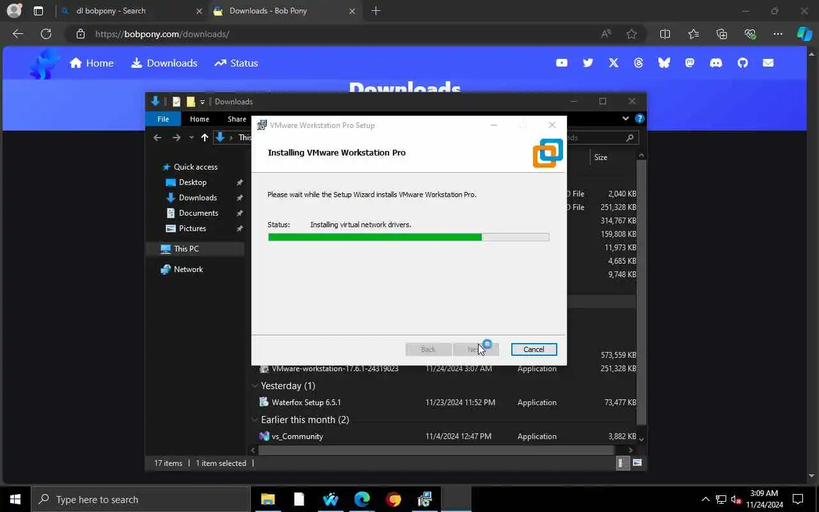Viewport: 819px width, 512px height.
Task: Sort files by Size column
Action: (602, 157)
